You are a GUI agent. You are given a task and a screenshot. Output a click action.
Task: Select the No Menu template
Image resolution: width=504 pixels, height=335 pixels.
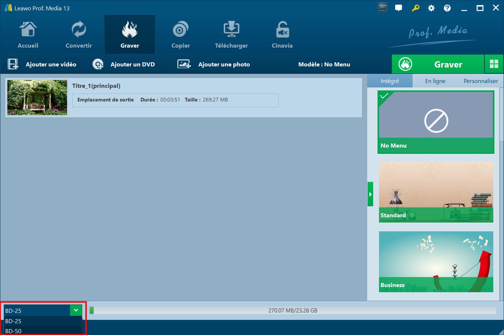tap(436, 122)
